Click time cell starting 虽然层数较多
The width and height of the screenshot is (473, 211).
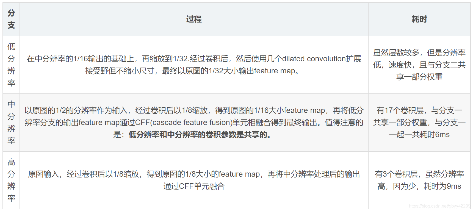click(419, 65)
